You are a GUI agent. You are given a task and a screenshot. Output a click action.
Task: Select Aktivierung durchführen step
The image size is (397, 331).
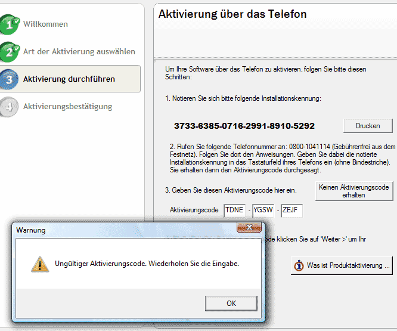point(69,79)
